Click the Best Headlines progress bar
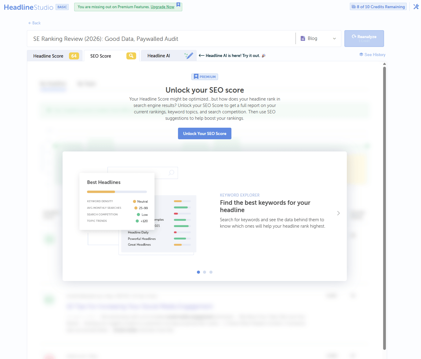This screenshot has width=421, height=359. [x=117, y=192]
